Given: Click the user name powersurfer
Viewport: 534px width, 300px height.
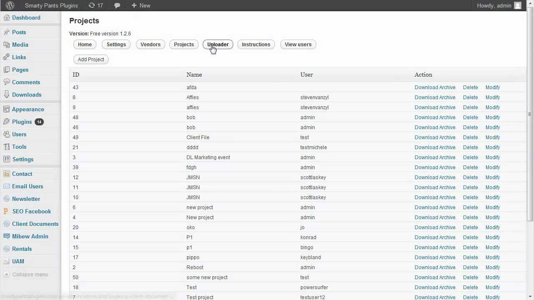Looking at the screenshot, I should click(314, 287).
